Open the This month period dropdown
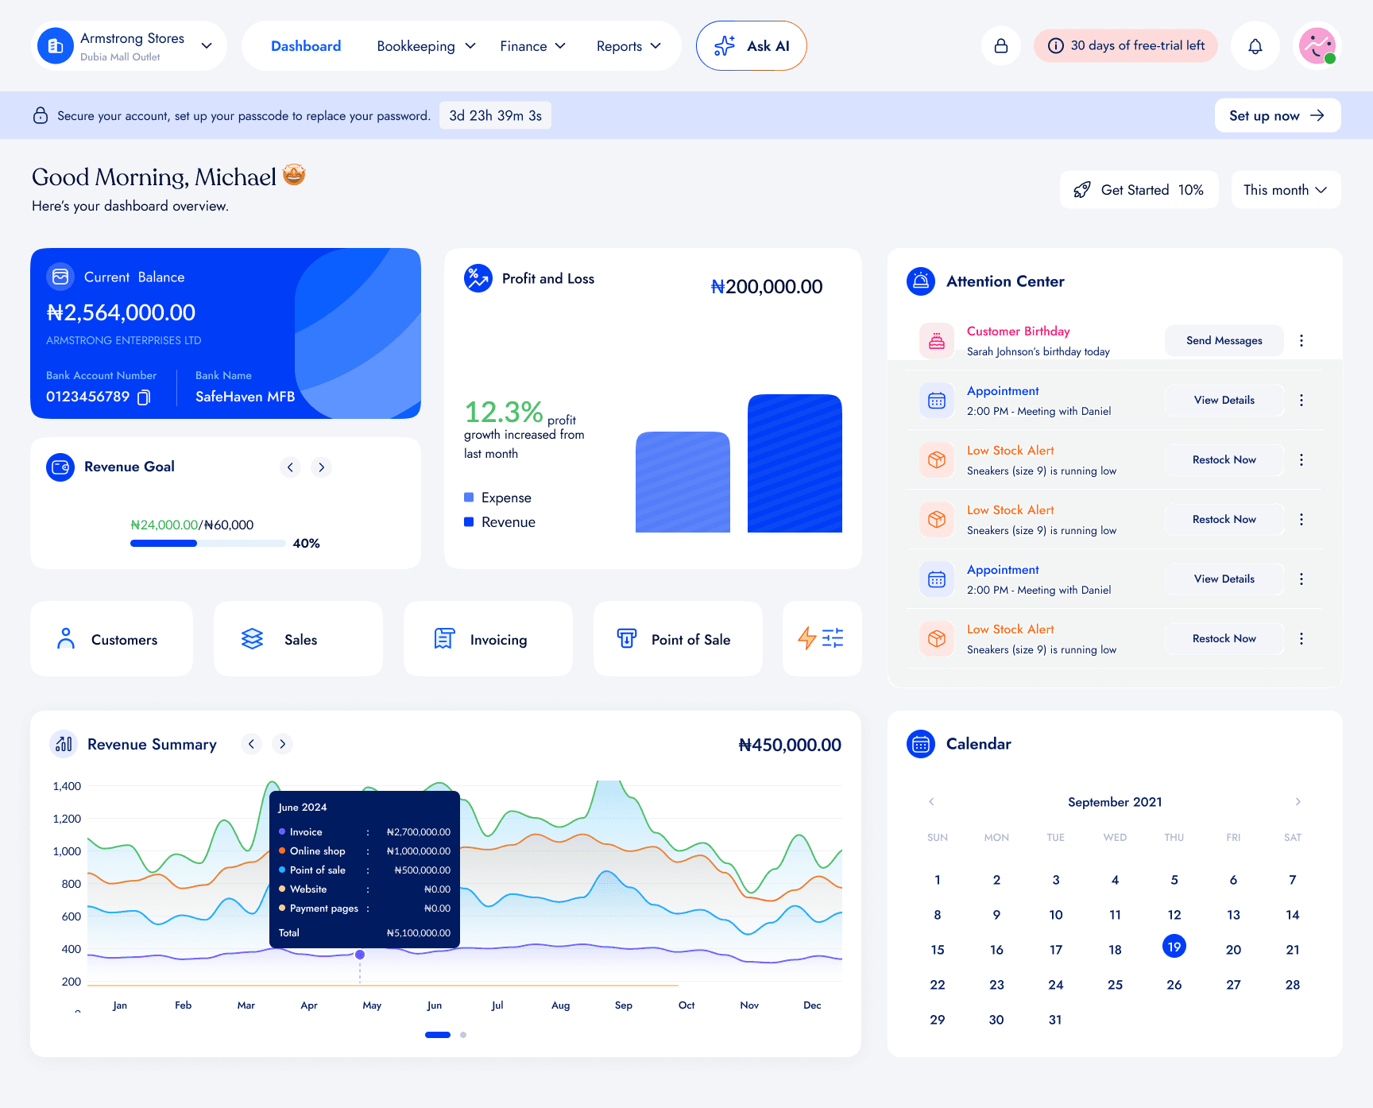 [1286, 190]
